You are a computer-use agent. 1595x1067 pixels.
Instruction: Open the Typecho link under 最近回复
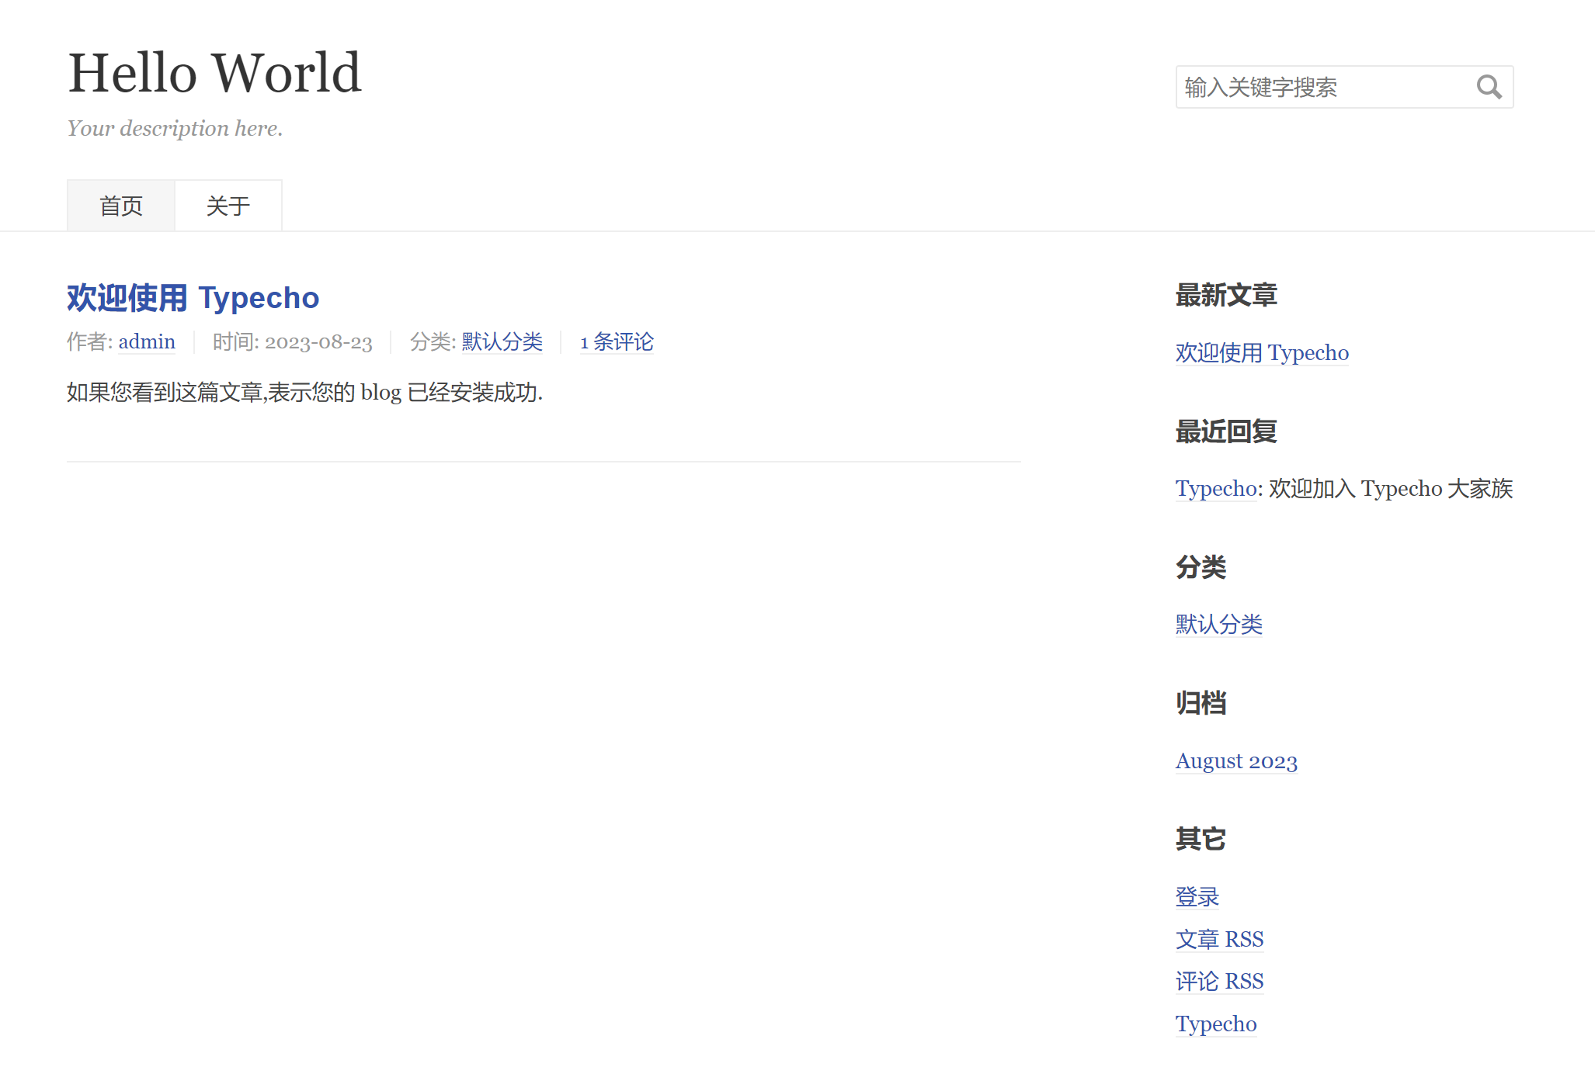coord(1214,488)
